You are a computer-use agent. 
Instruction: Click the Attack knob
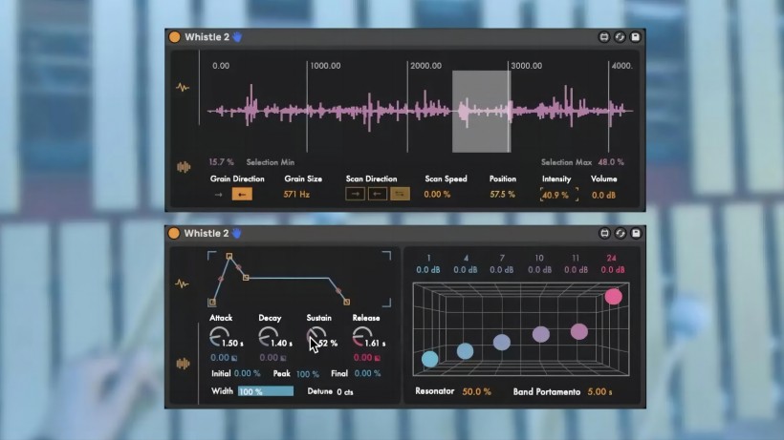pos(217,336)
